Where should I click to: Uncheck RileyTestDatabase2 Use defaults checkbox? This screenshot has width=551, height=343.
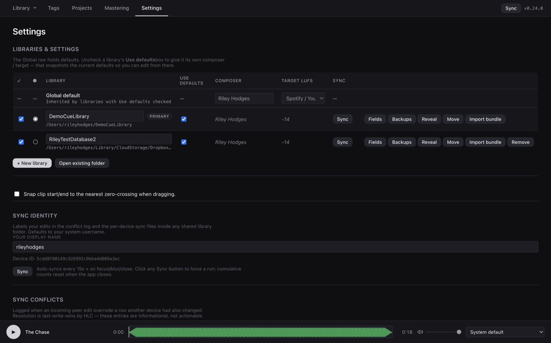(184, 142)
